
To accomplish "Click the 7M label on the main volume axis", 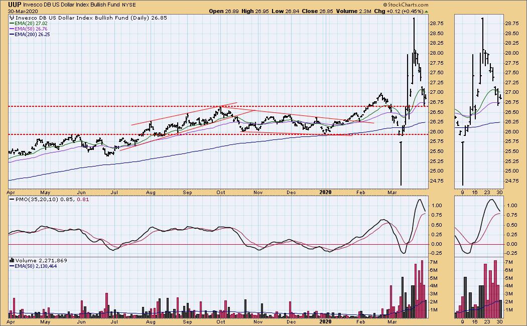I will [434, 262].
